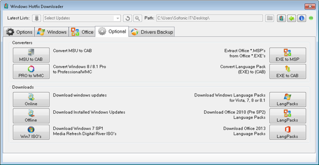Click the magnifier search icon

(138, 18)
